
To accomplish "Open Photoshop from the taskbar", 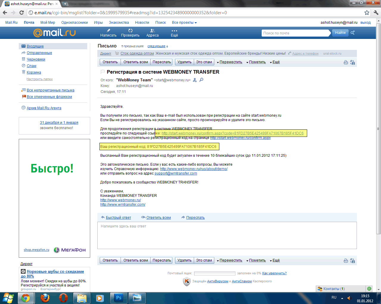I will coord(118,298).
